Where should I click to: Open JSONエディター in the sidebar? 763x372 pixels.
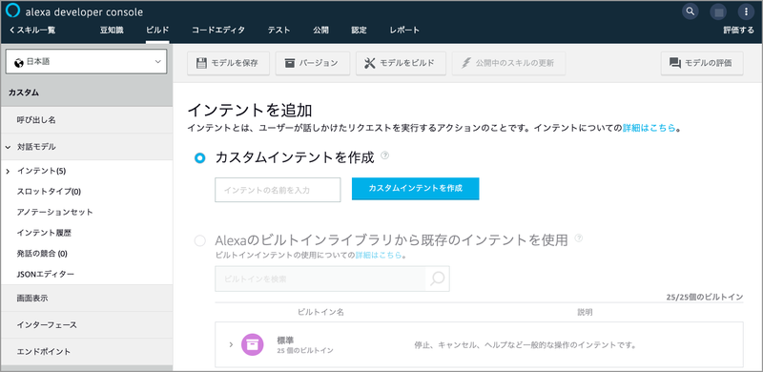[x=45, y=274]
